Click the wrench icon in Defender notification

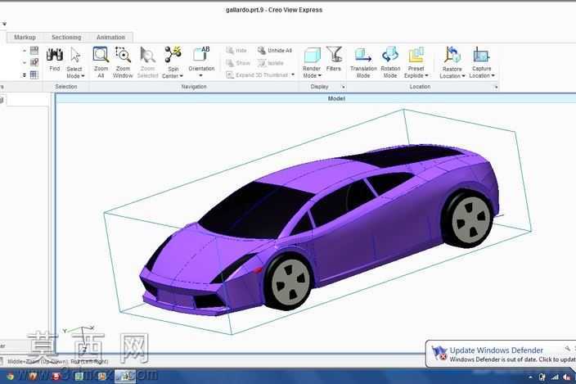[567, 348]
